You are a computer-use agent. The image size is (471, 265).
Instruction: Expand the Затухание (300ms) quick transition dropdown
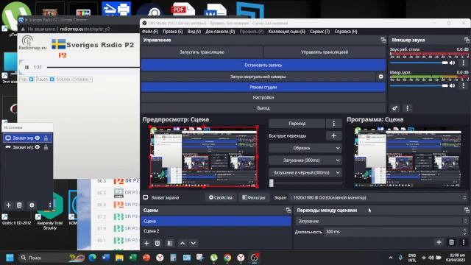click(x=305, y=160)
